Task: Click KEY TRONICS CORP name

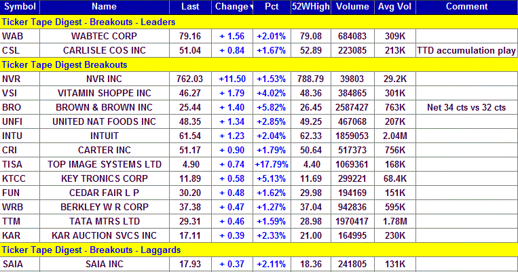Action: (105, 178)
